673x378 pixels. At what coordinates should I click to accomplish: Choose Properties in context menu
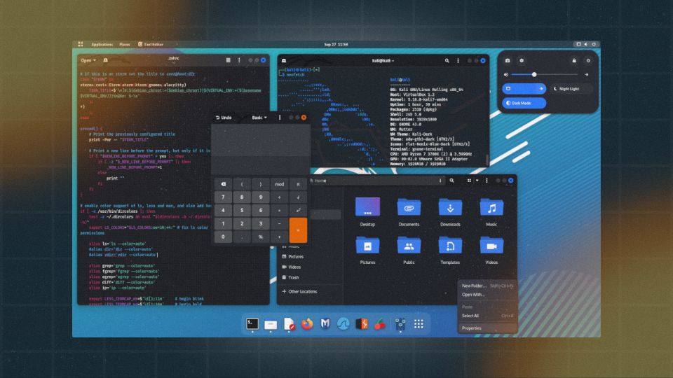[487, 328]
